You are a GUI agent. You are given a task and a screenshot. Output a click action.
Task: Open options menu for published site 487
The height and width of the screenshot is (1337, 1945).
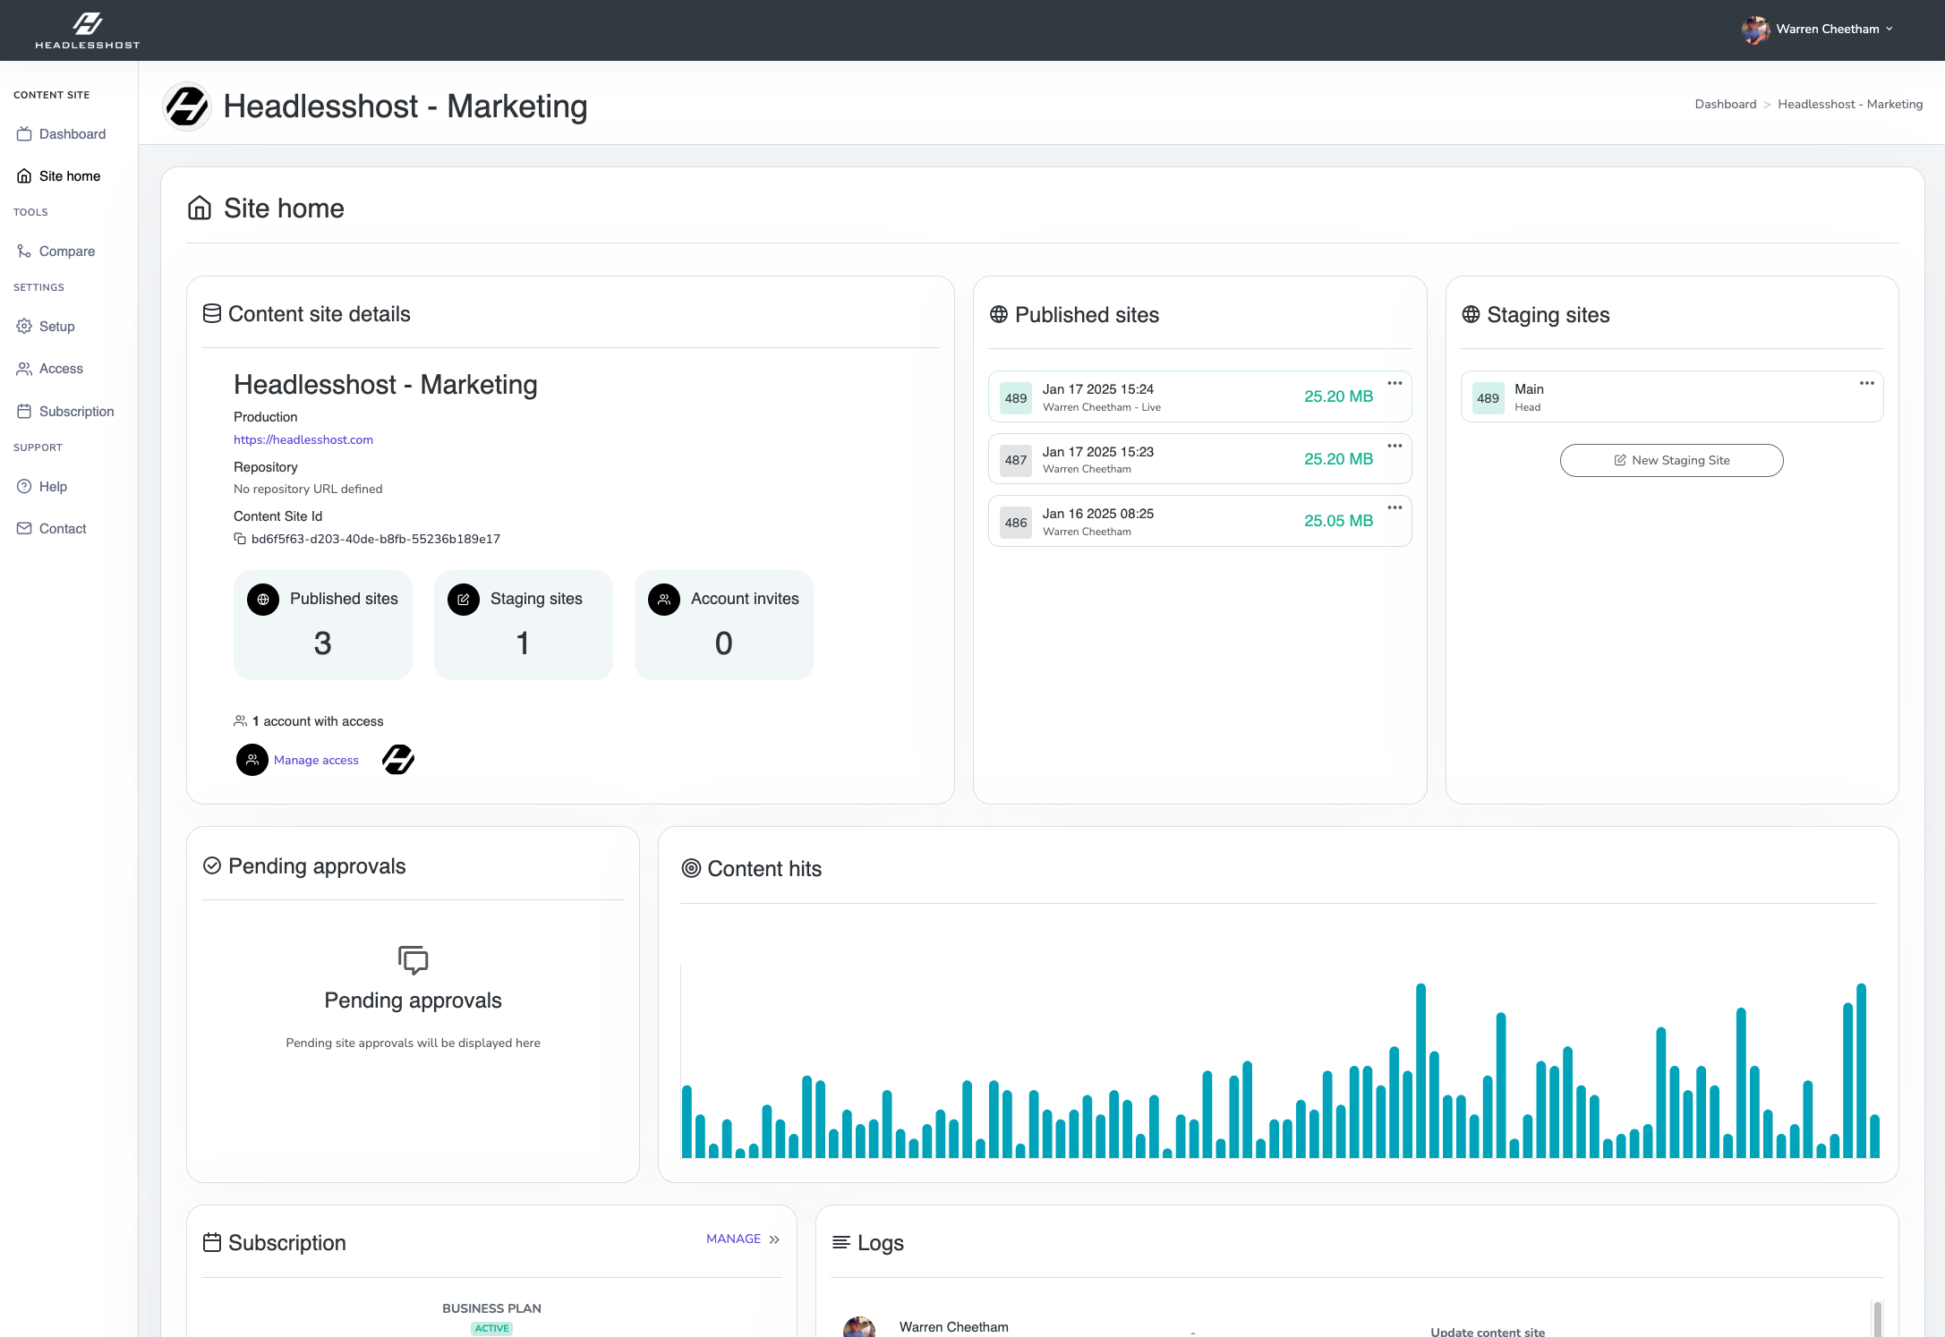click(1395, 446)
